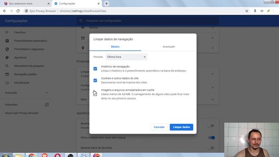The width and height of the screenshot is (279, 157).
Task: Open Mecanismo de pesquisa in the sidebar
Action: click(x=29, y=66)
